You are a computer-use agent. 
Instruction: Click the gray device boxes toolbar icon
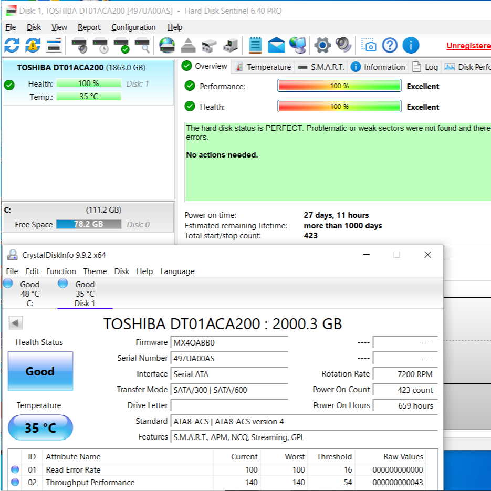point(209,45)
